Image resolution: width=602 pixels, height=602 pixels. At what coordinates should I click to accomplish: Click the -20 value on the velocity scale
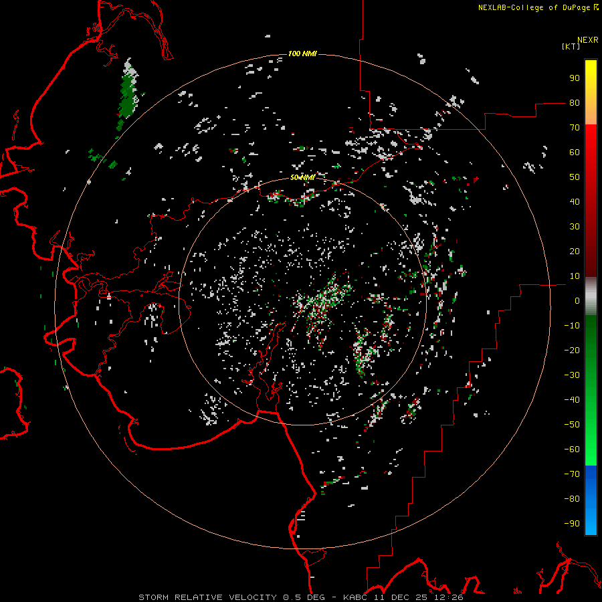(x=572, y=350)
